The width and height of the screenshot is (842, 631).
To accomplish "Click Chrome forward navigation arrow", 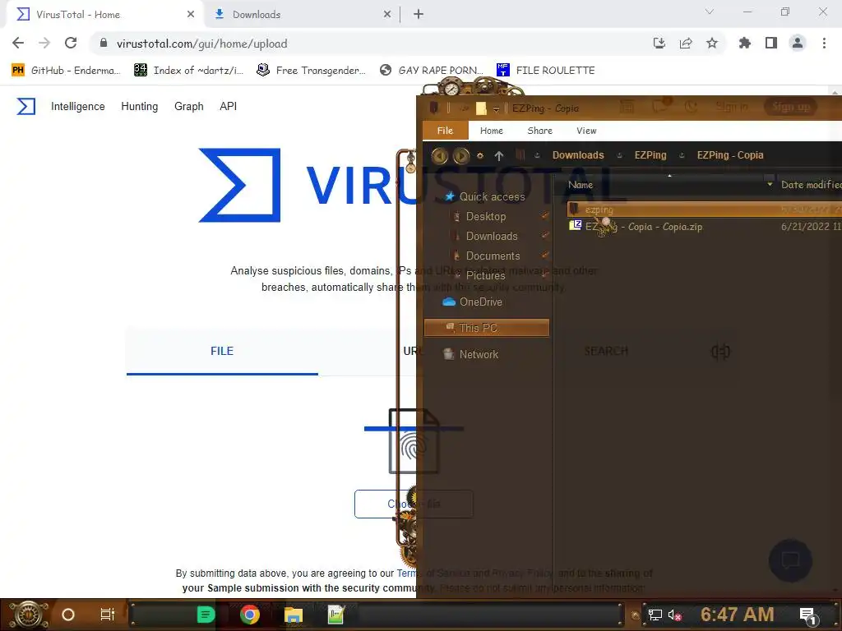I will pyautogui.click(x=44, y=43).
